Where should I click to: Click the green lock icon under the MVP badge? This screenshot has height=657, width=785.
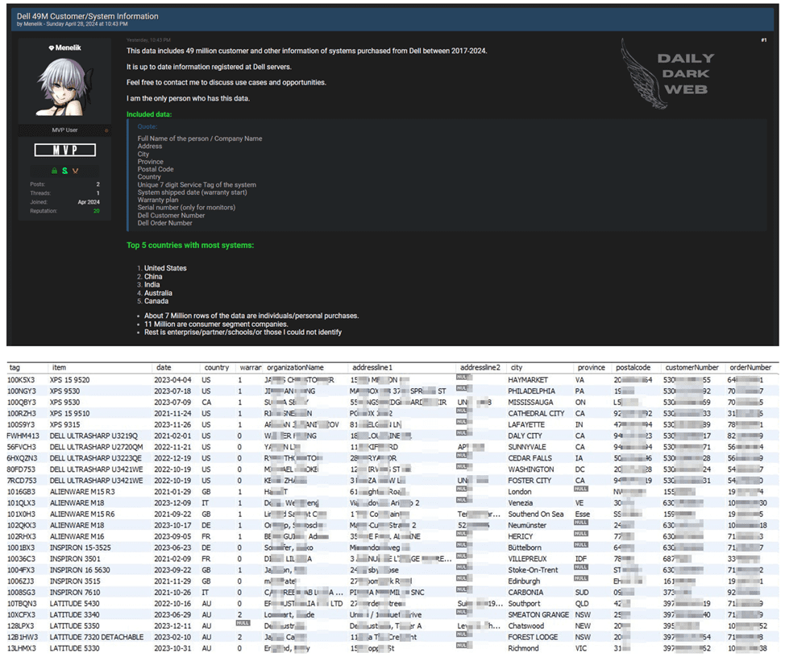[x=55, y=171]
